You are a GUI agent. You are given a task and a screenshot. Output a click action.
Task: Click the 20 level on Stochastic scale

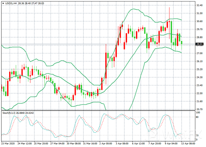point(197,136)
